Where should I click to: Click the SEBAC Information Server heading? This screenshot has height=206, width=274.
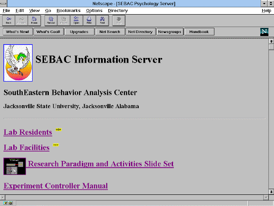(x=99, y=59)
